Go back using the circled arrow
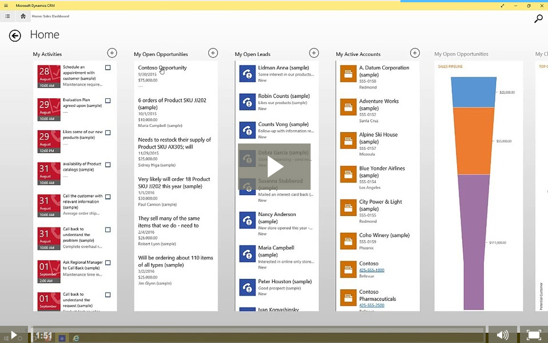The image size is (548, 343). 15,35
